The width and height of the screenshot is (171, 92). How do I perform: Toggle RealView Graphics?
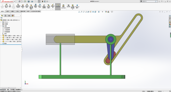77,6
